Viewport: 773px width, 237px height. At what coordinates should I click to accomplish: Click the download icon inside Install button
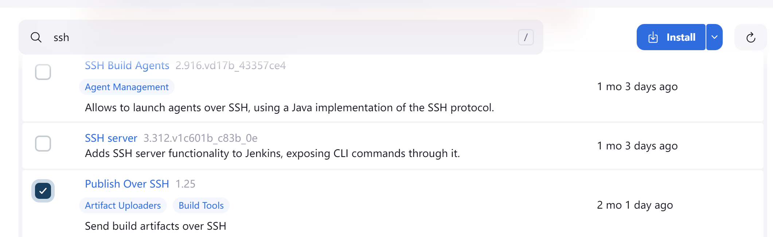click(653, 37)
